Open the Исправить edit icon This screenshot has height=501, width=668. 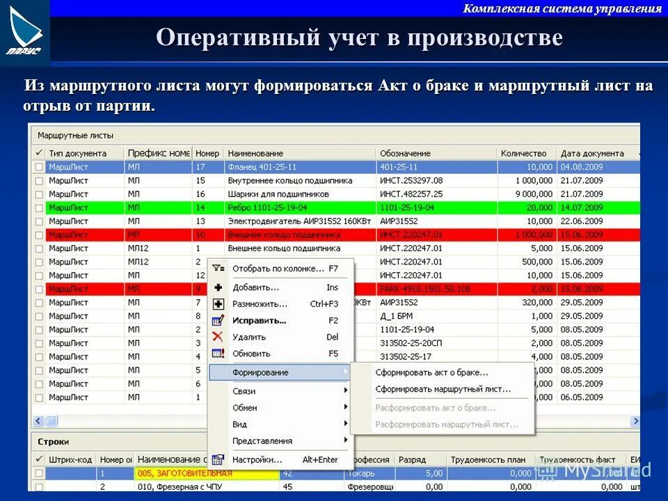point(219,319)
